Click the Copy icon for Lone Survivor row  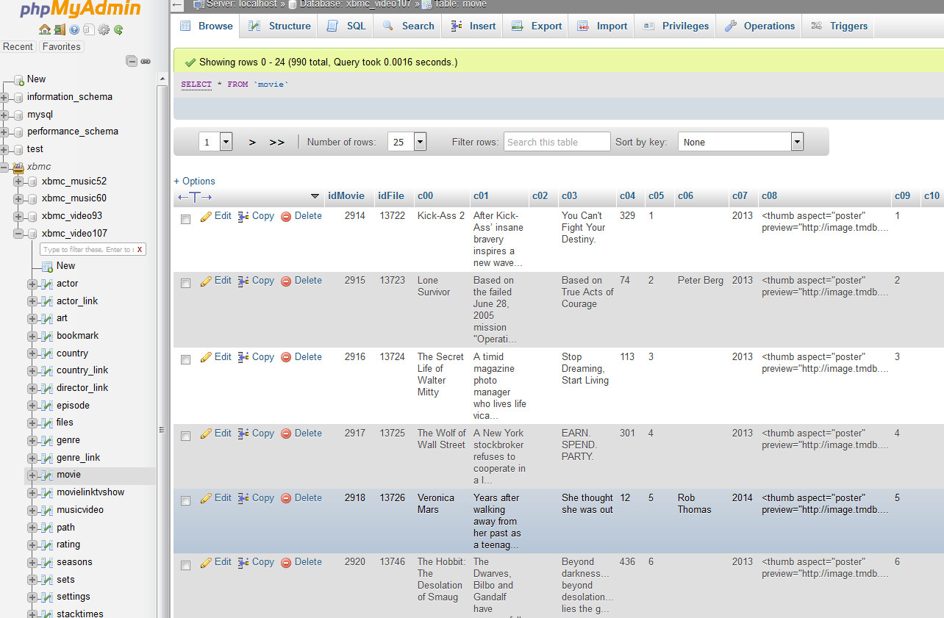[x=243, y=281]
